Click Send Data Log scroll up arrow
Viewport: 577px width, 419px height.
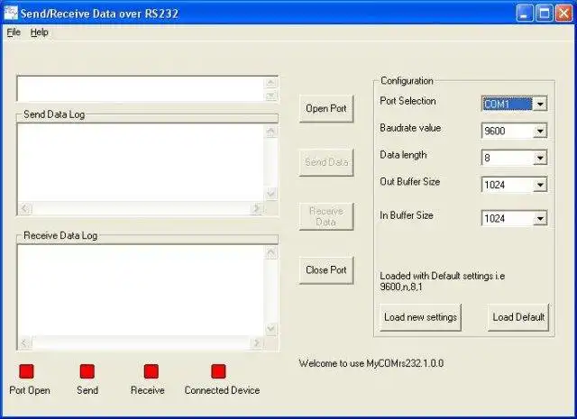tap(271, 132)
